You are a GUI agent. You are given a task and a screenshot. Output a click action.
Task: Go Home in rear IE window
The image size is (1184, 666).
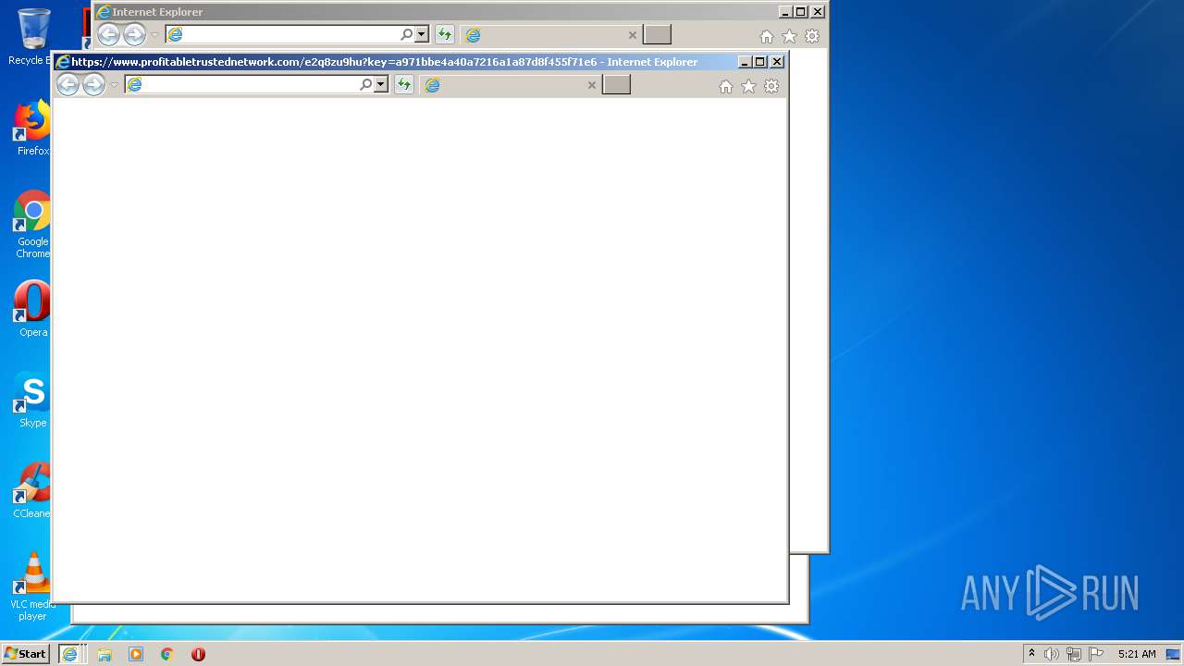[x=767, y=36]
